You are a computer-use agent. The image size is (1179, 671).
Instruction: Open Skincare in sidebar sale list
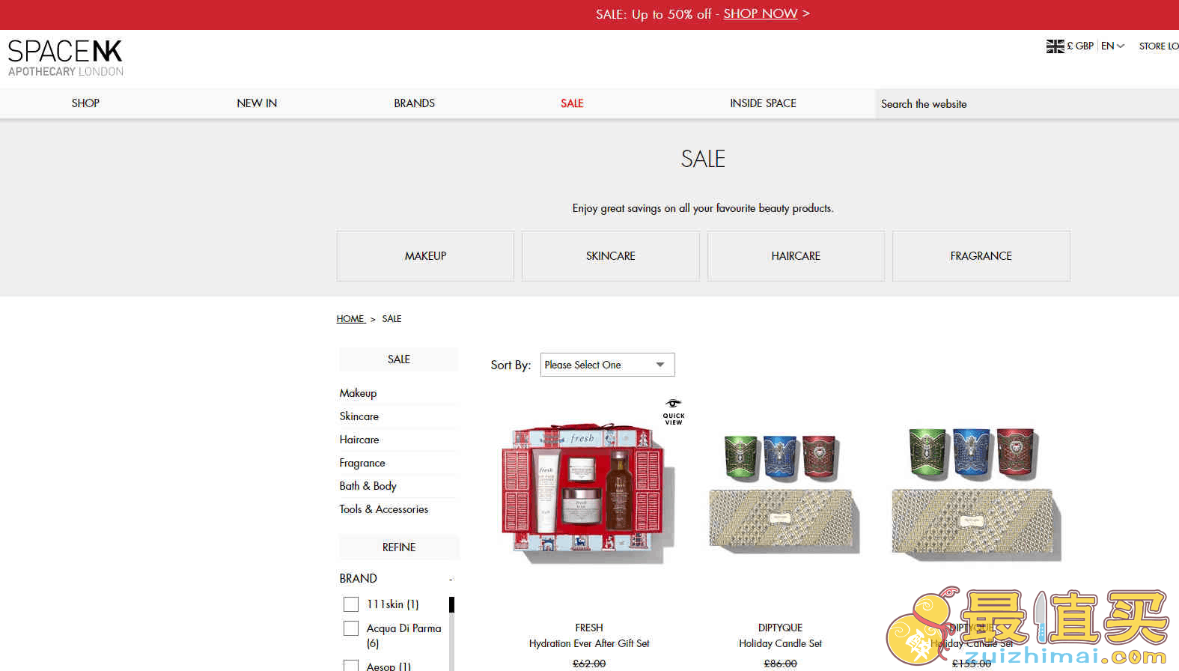(x=359, y=416)
